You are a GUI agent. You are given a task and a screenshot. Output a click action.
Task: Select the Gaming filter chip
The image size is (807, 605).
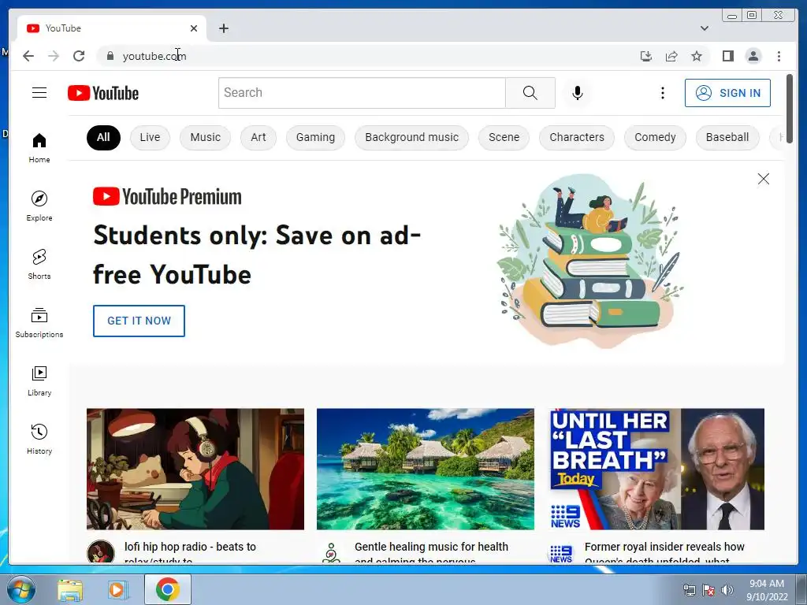tap(315, 137)
